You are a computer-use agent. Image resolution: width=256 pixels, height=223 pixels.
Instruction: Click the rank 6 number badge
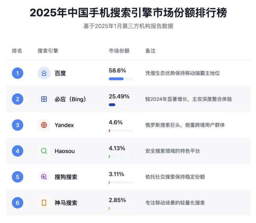[x=17, y=203]
